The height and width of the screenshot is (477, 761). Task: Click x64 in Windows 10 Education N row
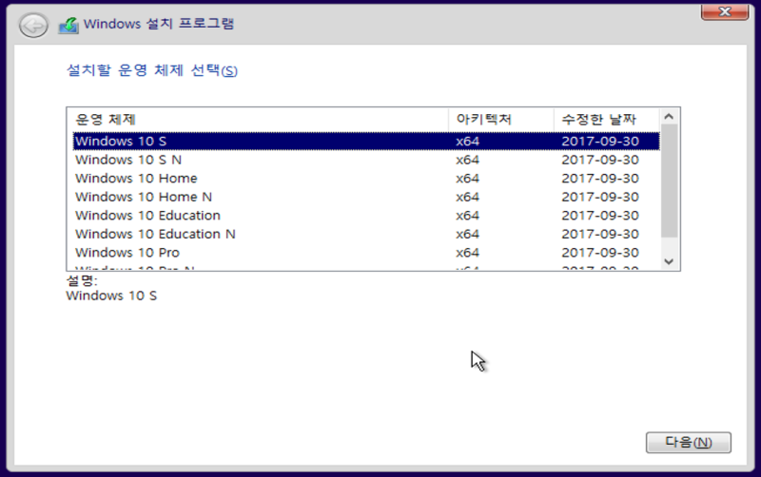(467, 234)
